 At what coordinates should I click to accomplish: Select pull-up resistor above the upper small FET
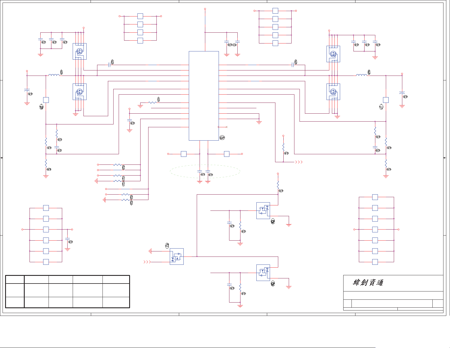pyautogui.click(x=278, y=185)
